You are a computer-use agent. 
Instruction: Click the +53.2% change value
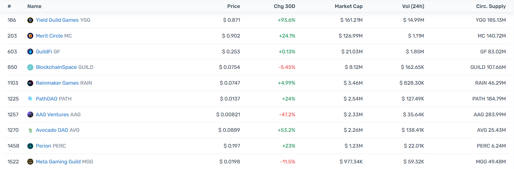point(287,130)
